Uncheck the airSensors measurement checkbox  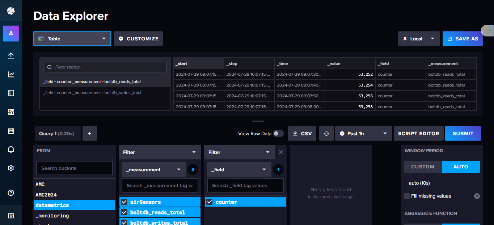(x=124, y=202)
